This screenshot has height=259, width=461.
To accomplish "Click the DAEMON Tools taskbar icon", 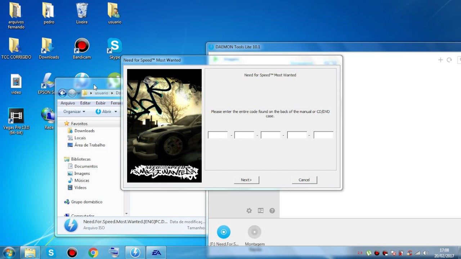I will [x=135, y=253].
